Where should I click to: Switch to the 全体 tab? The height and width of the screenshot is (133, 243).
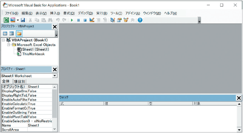[x=6, y=81]
